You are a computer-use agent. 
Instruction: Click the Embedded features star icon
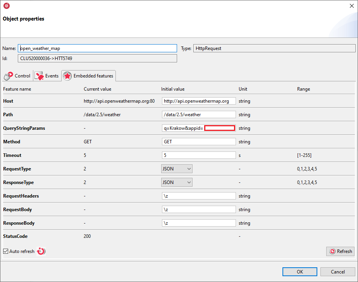pos(67,76)
